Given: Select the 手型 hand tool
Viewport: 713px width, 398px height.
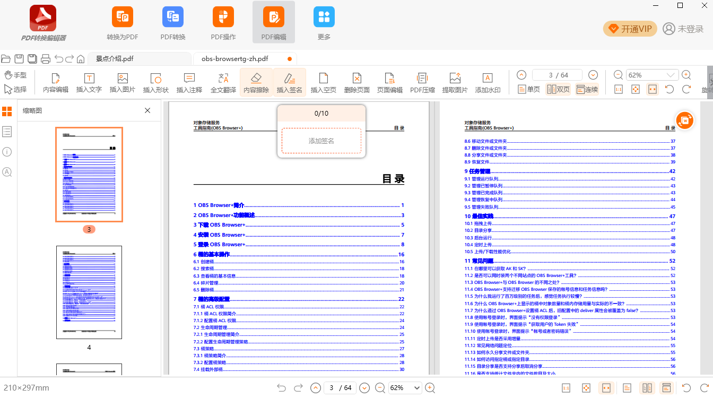Looking at the screenshot, I should point(15,75).
